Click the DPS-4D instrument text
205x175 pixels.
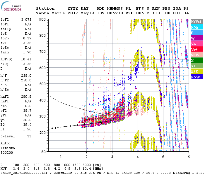[x=113, y=173]
